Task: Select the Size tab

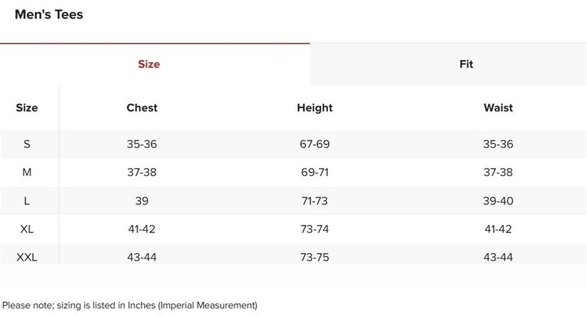Action: (149, 64)
